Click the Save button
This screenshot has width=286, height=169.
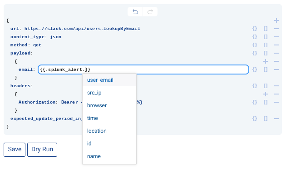click(15, 149)
